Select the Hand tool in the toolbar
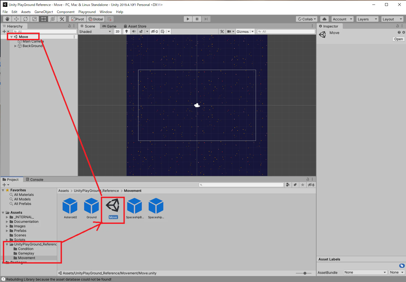This screenshot has height=282, width=406. [x=7, y=19]
